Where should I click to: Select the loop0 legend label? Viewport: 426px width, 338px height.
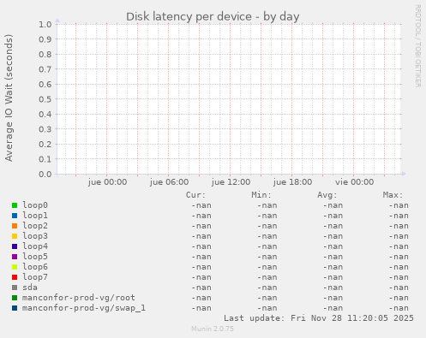tap(35, 205)
